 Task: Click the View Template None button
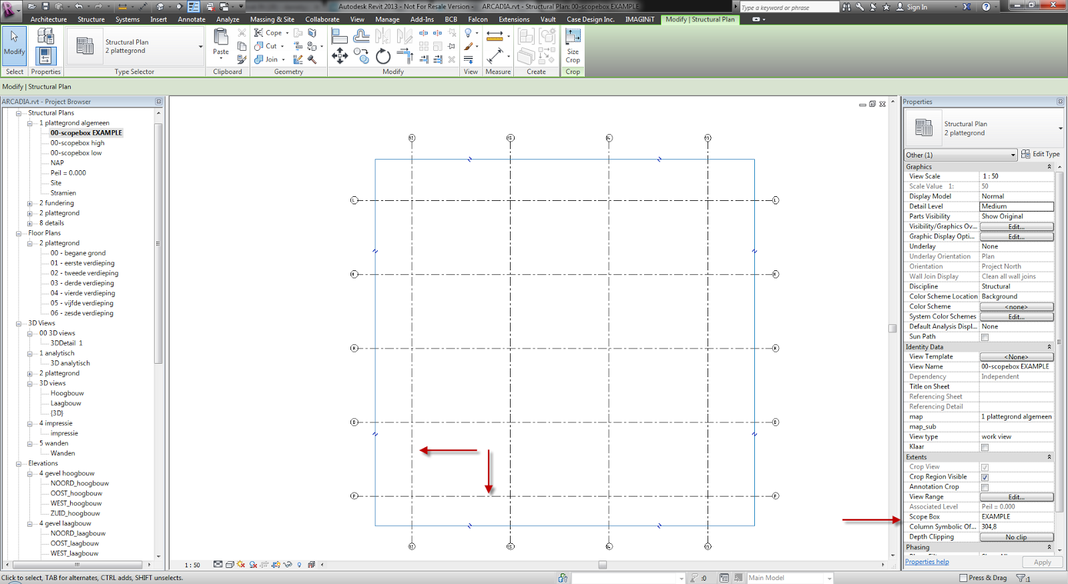[x=1017, y=357]
